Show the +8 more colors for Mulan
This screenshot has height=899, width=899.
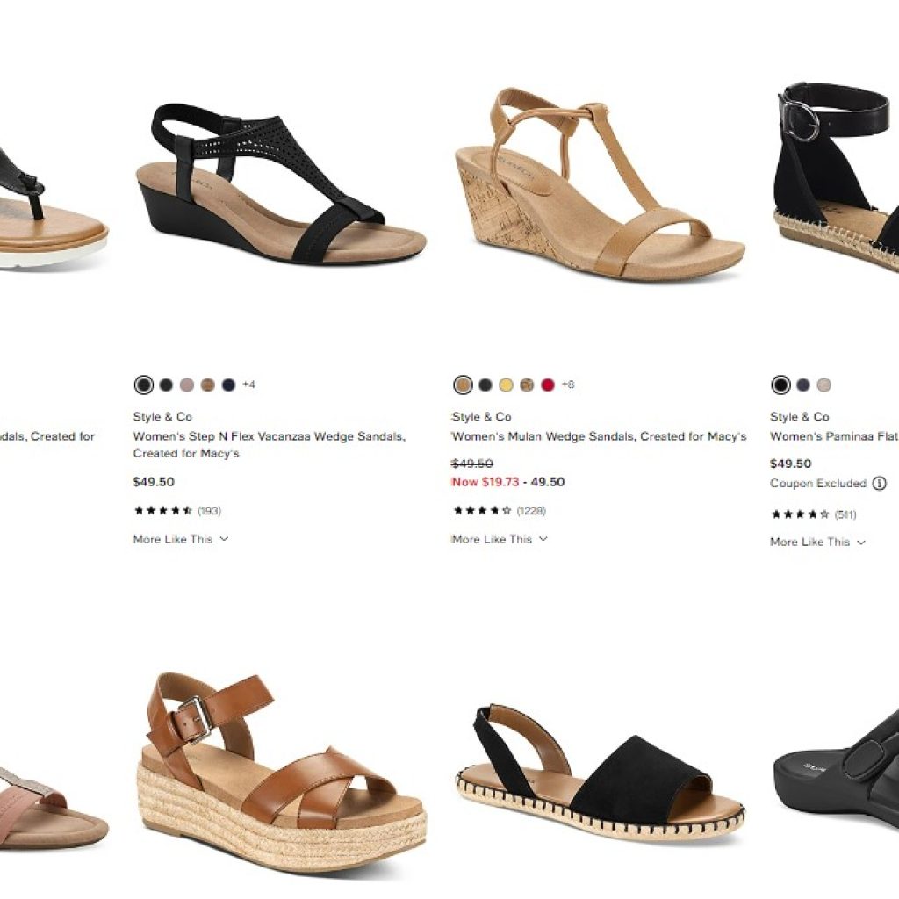[568, 385]
